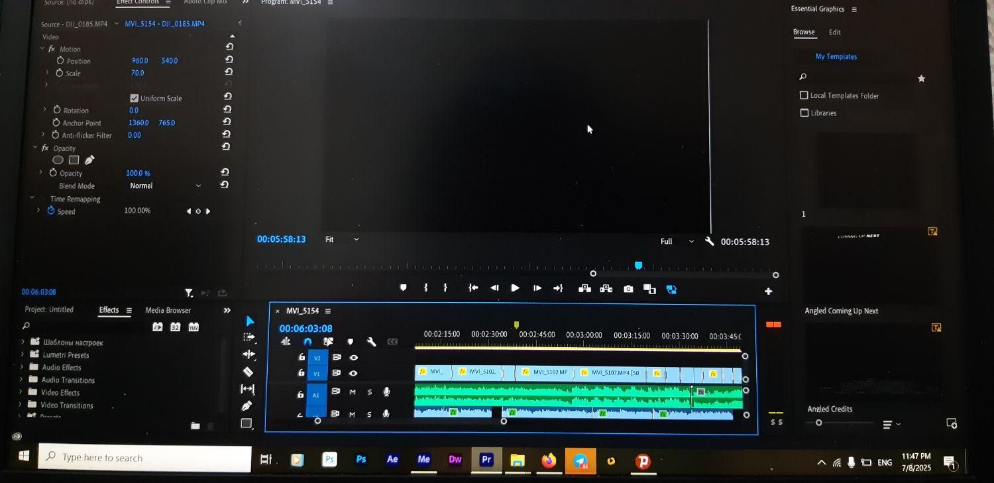Click the Extract button
This screenshot has height=483, width=994.
pyautogui.click(x=606, y=289)
